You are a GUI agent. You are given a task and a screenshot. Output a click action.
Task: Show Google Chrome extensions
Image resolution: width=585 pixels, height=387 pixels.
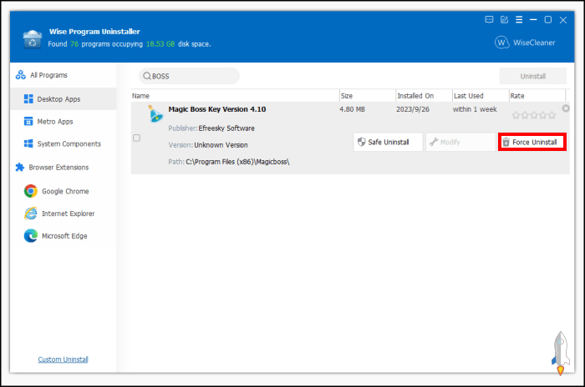tap(65, 191)
